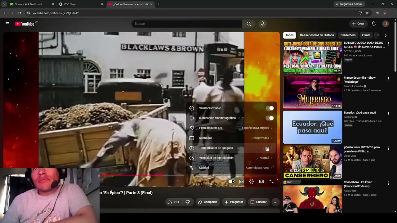Click the search magnifier button
Image resolution: width=397 pixels, height=223 pixels.
249,24
